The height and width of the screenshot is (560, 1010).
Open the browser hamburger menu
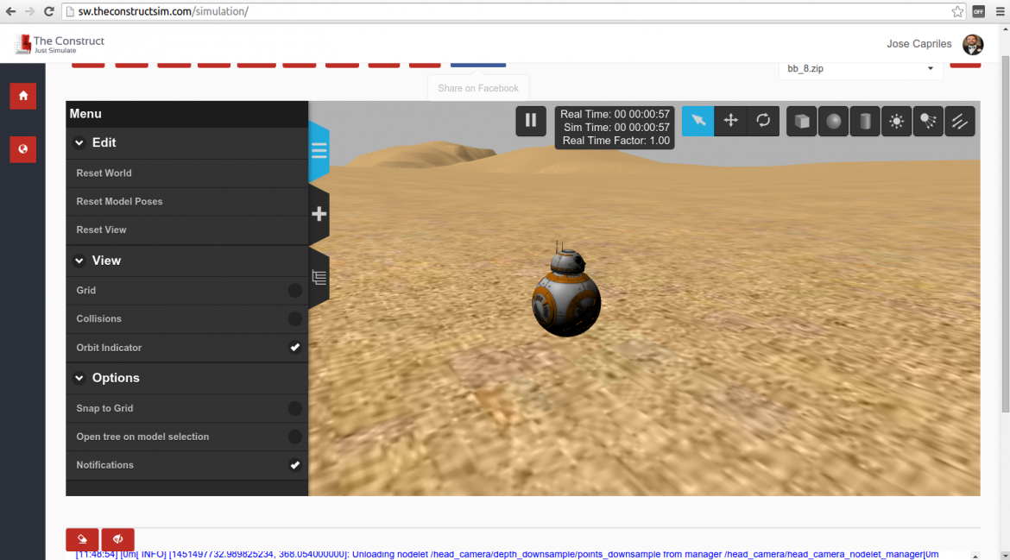pyautogui.click(x=1001, y=11)
